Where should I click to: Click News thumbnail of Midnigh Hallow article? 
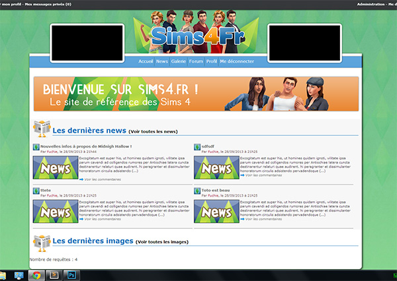(x=56, y=168)
